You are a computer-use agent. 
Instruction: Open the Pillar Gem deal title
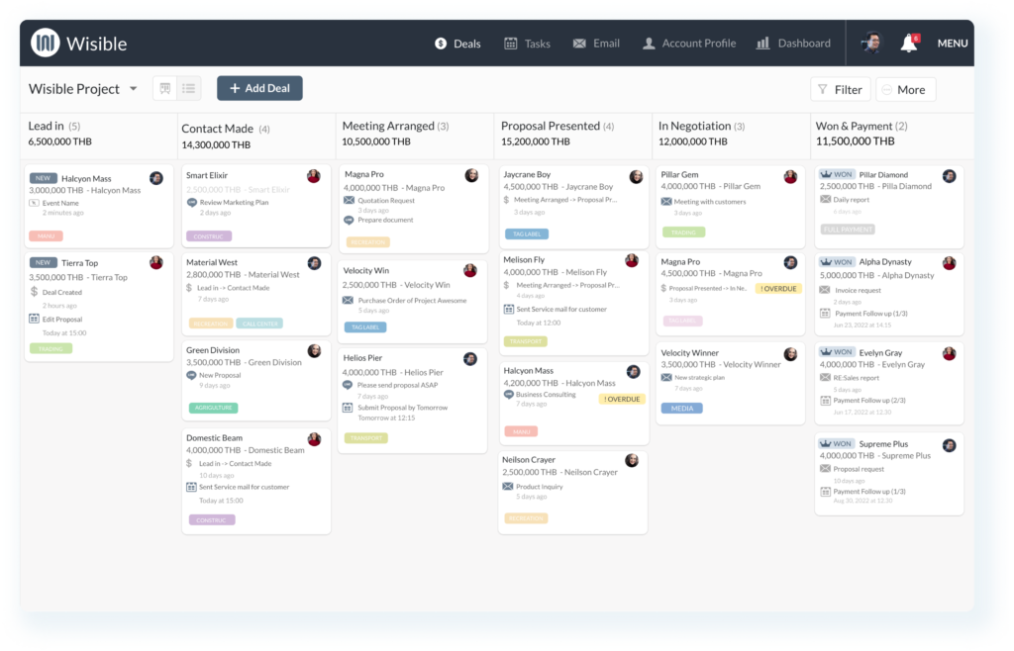[x=679, y=174]
